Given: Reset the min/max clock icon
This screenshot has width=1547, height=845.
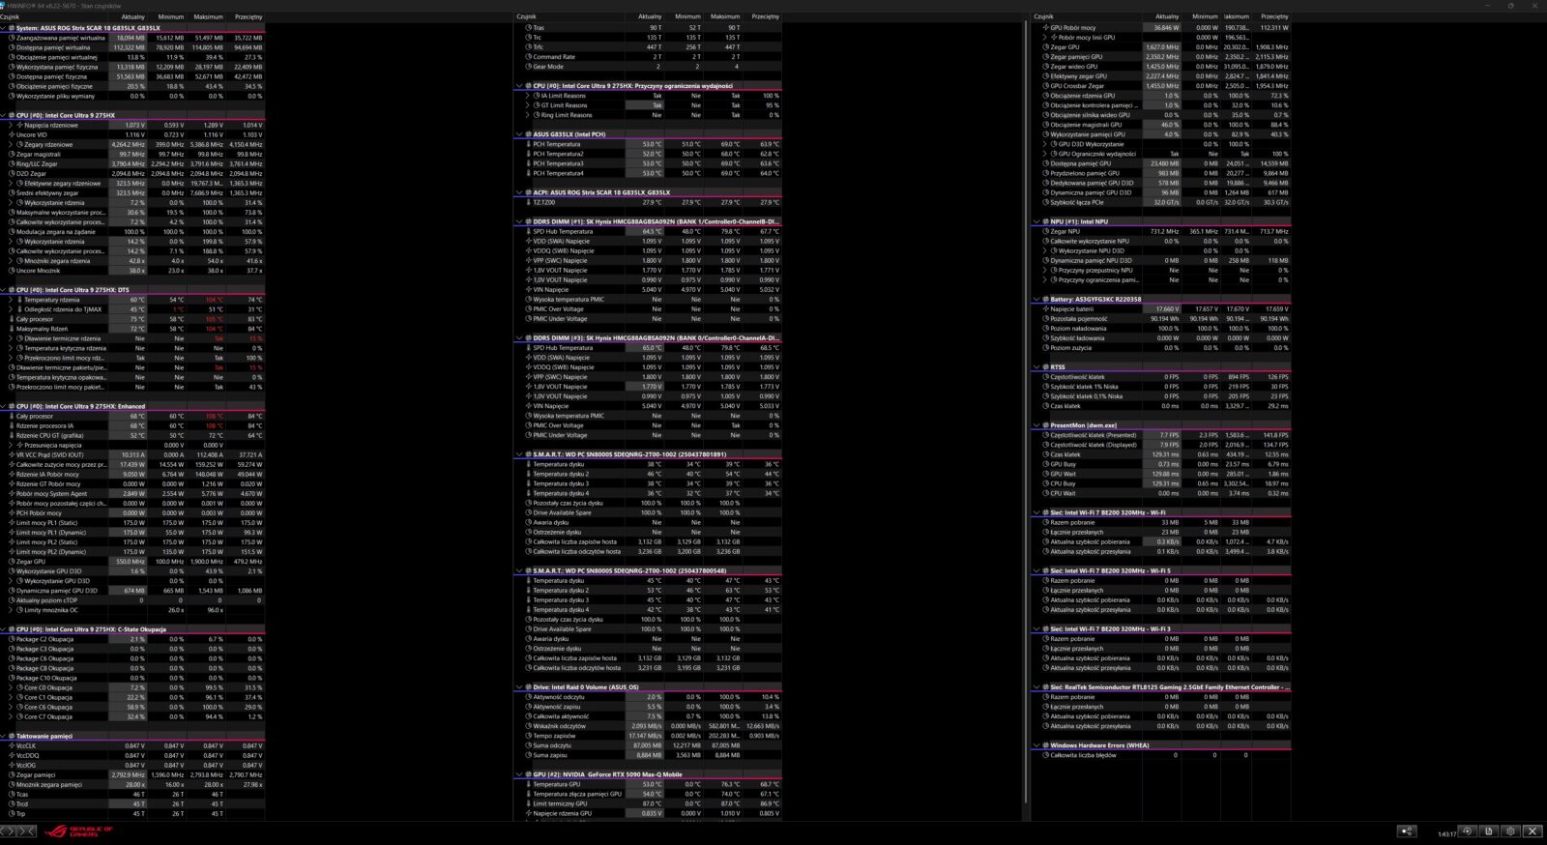Looking at the screenshot, I should point(1468,830).
